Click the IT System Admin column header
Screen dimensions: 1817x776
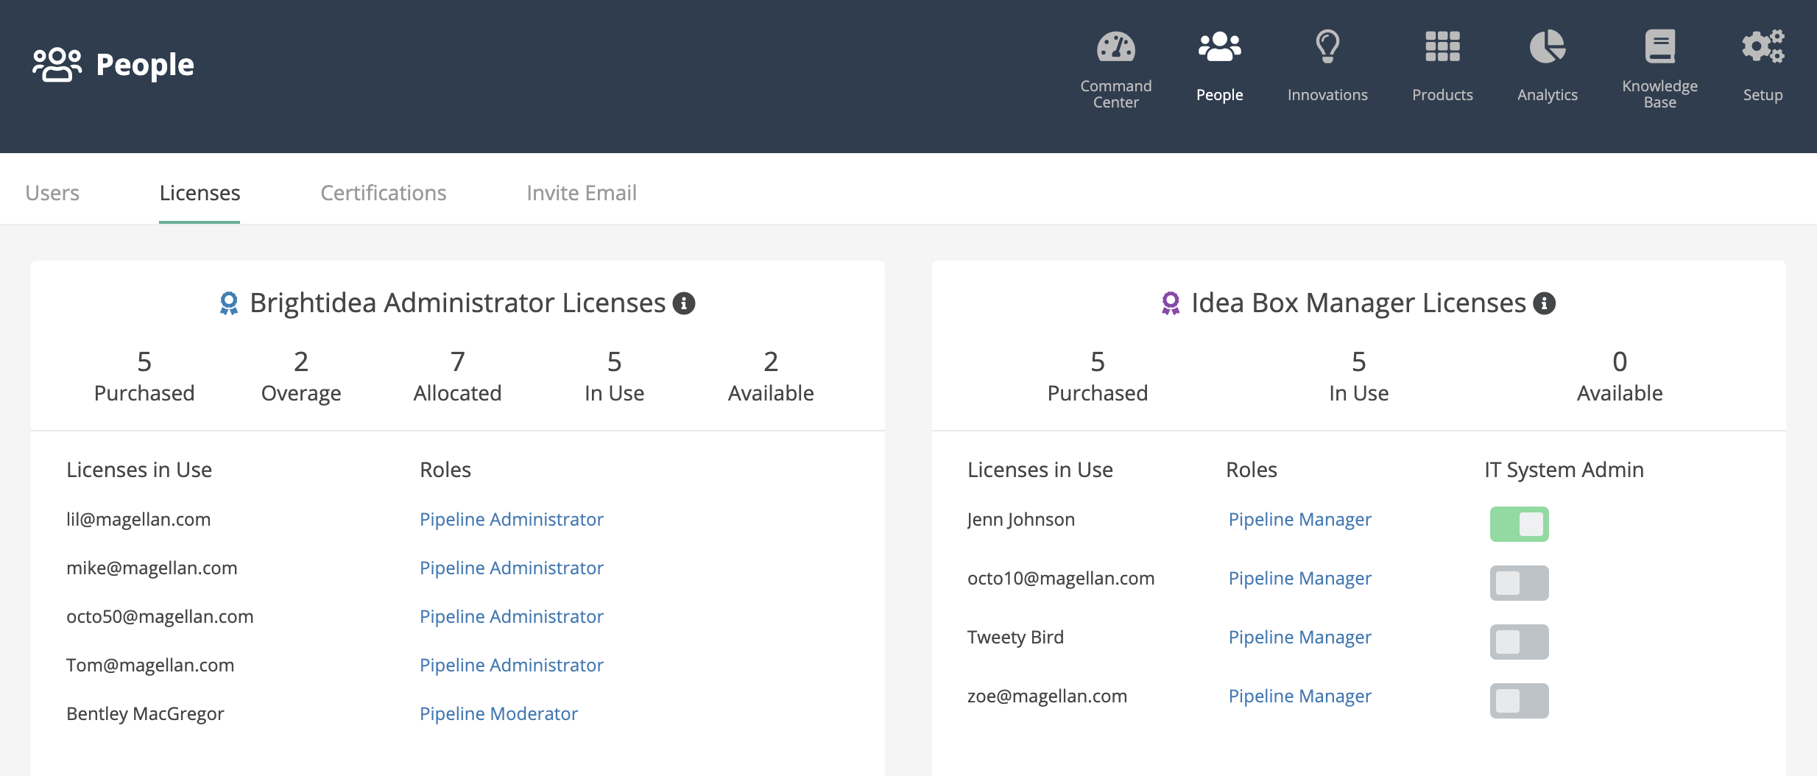1564,470
